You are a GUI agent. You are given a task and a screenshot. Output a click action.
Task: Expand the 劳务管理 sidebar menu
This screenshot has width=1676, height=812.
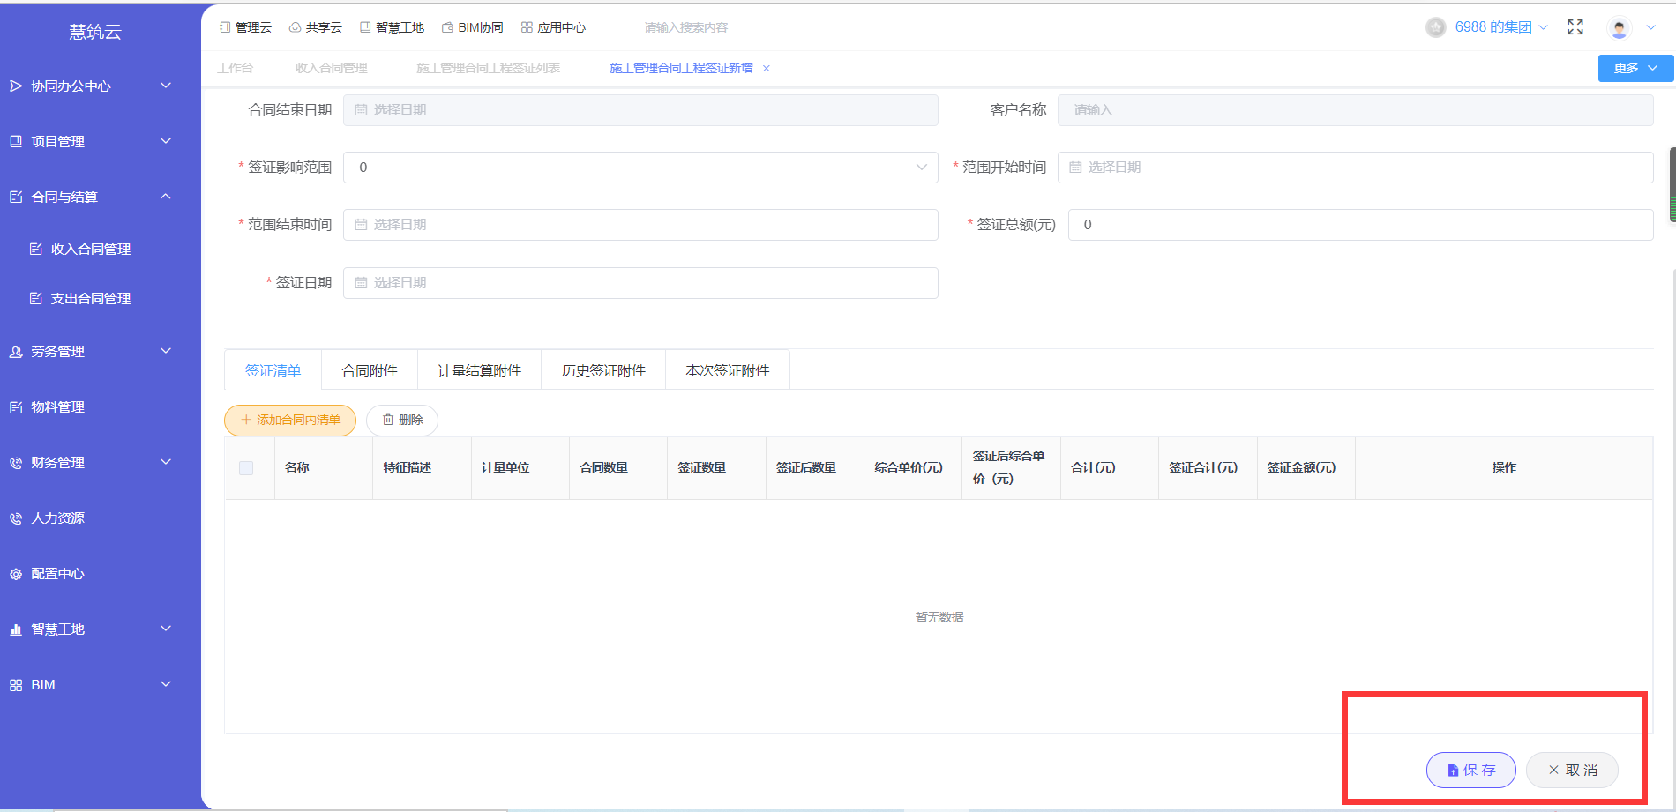pyautogui.click(x=100, y=351)
